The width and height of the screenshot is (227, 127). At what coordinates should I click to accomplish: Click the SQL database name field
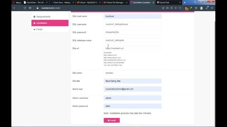tap(132, 40)
